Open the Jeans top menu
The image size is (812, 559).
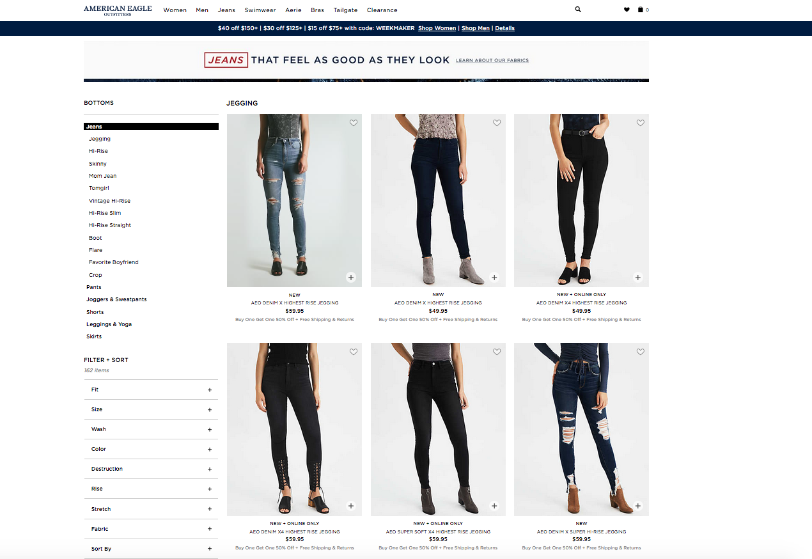(226, 10)
